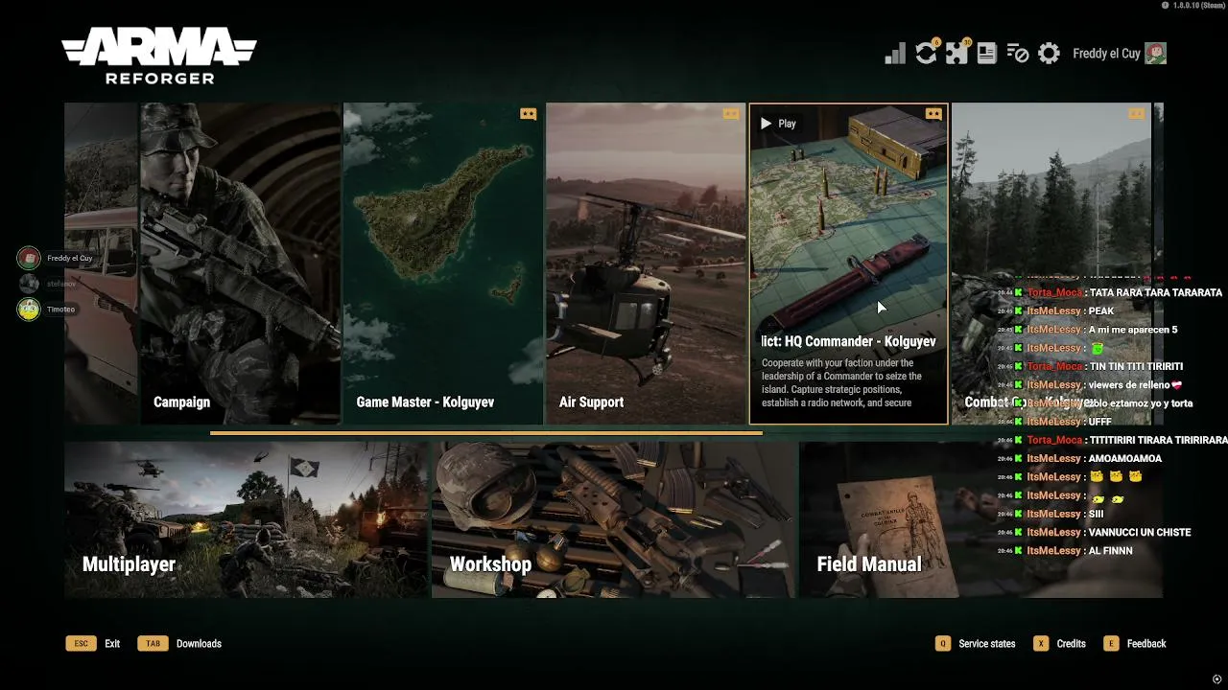Open the network signal strength indicator
1228x690 pixels.
[x=895, y=54]
